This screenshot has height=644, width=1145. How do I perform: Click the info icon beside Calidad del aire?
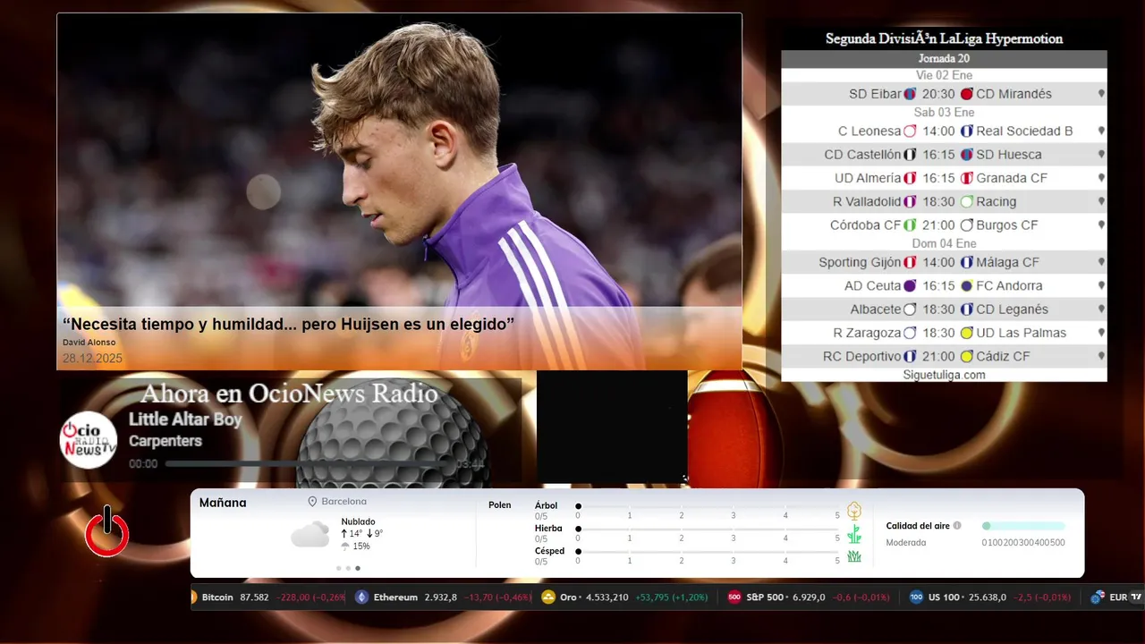tap(957, 526)
